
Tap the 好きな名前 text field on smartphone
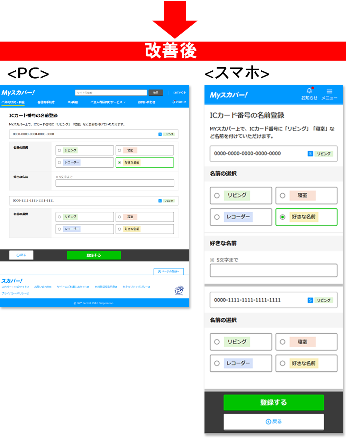pos(274,271)
